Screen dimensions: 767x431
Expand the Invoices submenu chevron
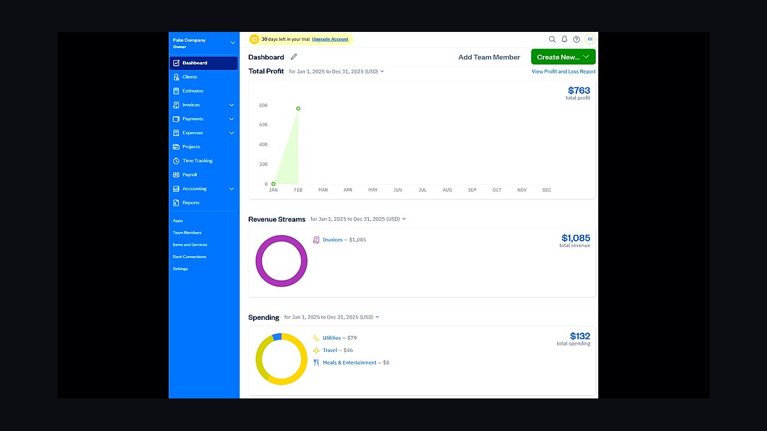231,105
